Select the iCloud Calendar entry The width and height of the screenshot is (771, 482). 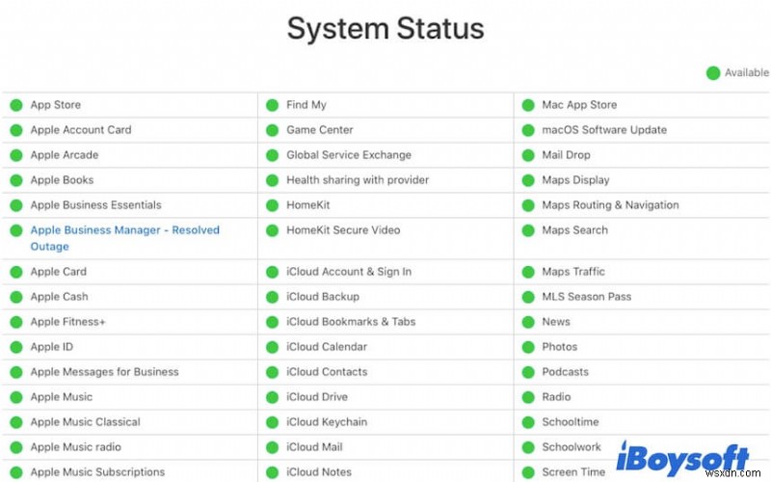tap(327, 347)
